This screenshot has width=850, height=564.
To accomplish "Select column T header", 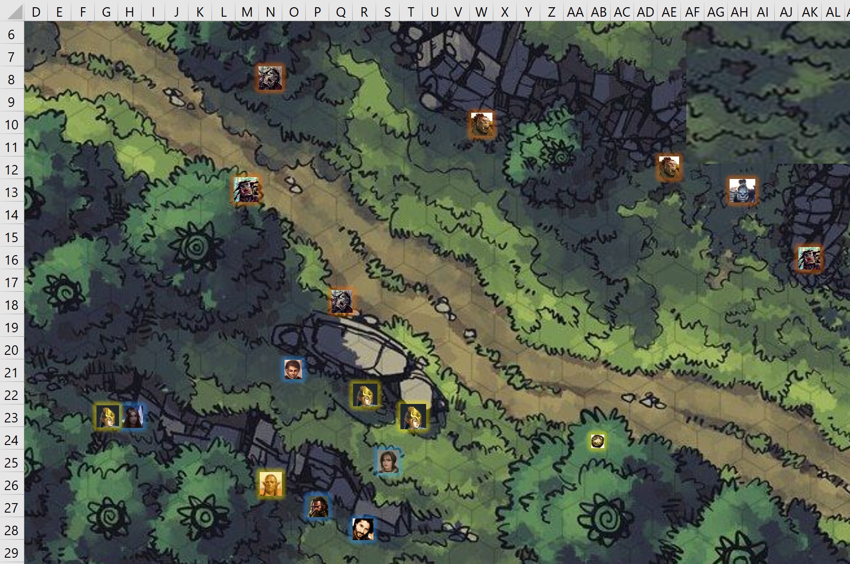I will 411,12.
